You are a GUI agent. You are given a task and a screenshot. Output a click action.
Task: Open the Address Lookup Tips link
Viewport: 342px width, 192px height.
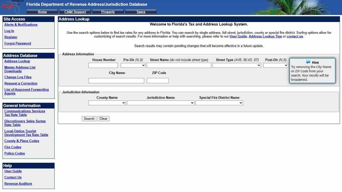(x=265, y=36)
